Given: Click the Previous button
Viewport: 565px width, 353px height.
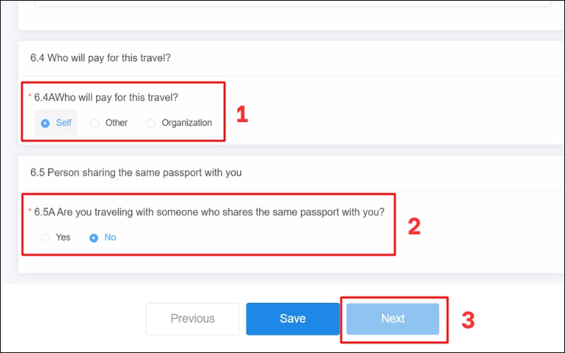Looking at the screenshot, I should pos(193,318).
